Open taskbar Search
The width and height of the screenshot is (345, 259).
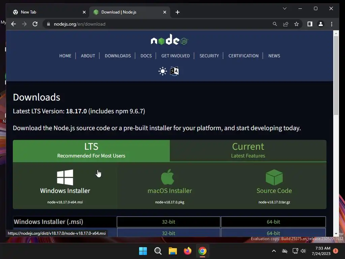158,251
